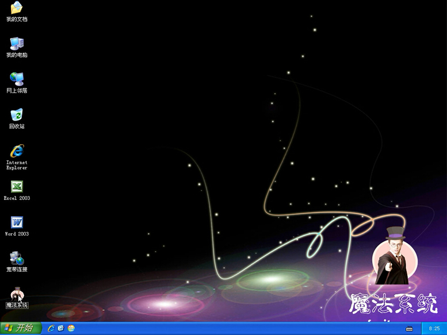Open the 开始 Start menu
Screen dimensions: 447x335
[x=21, y=328]
